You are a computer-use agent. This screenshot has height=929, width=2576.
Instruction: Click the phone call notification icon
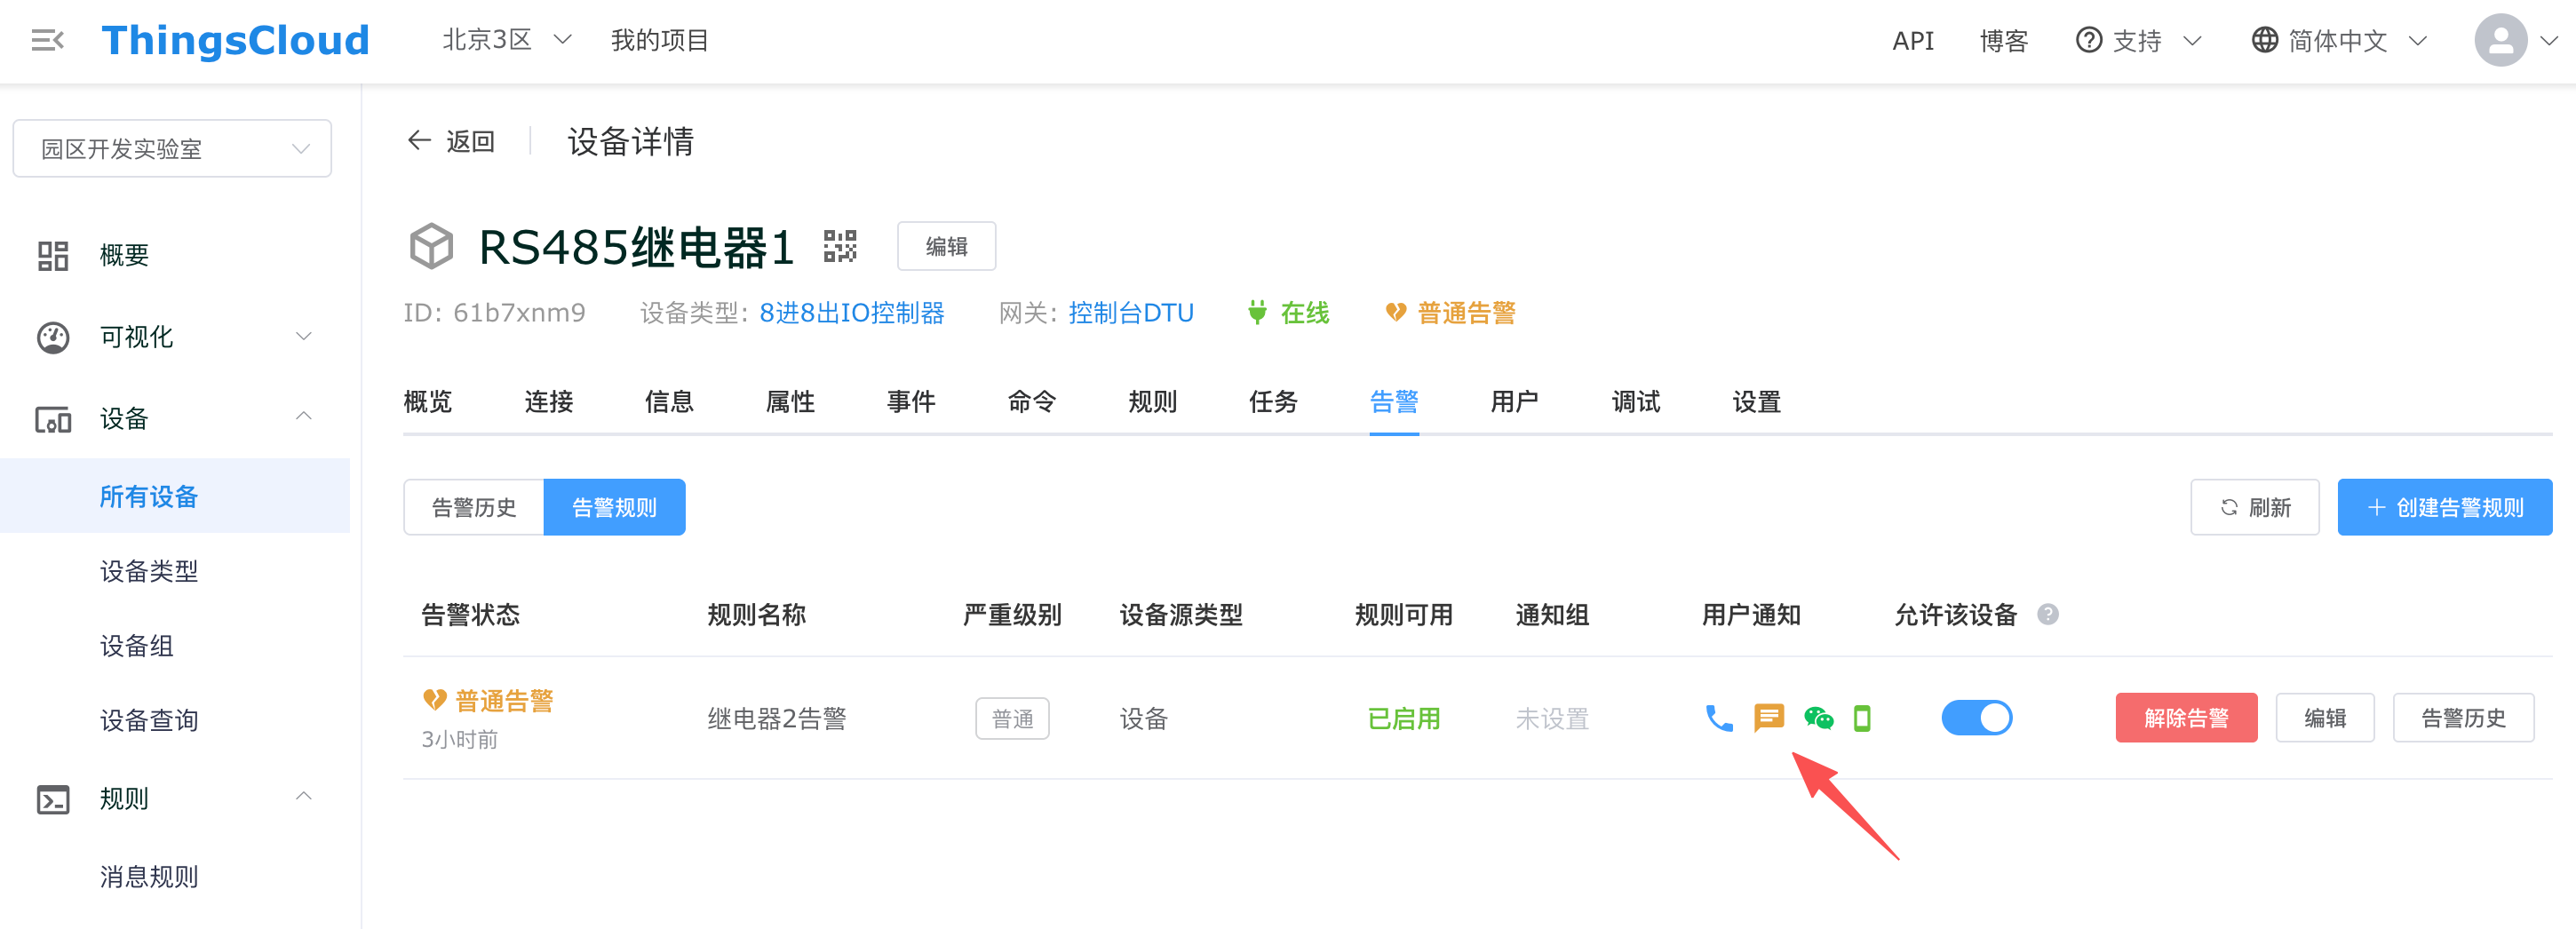point(1718,718)
